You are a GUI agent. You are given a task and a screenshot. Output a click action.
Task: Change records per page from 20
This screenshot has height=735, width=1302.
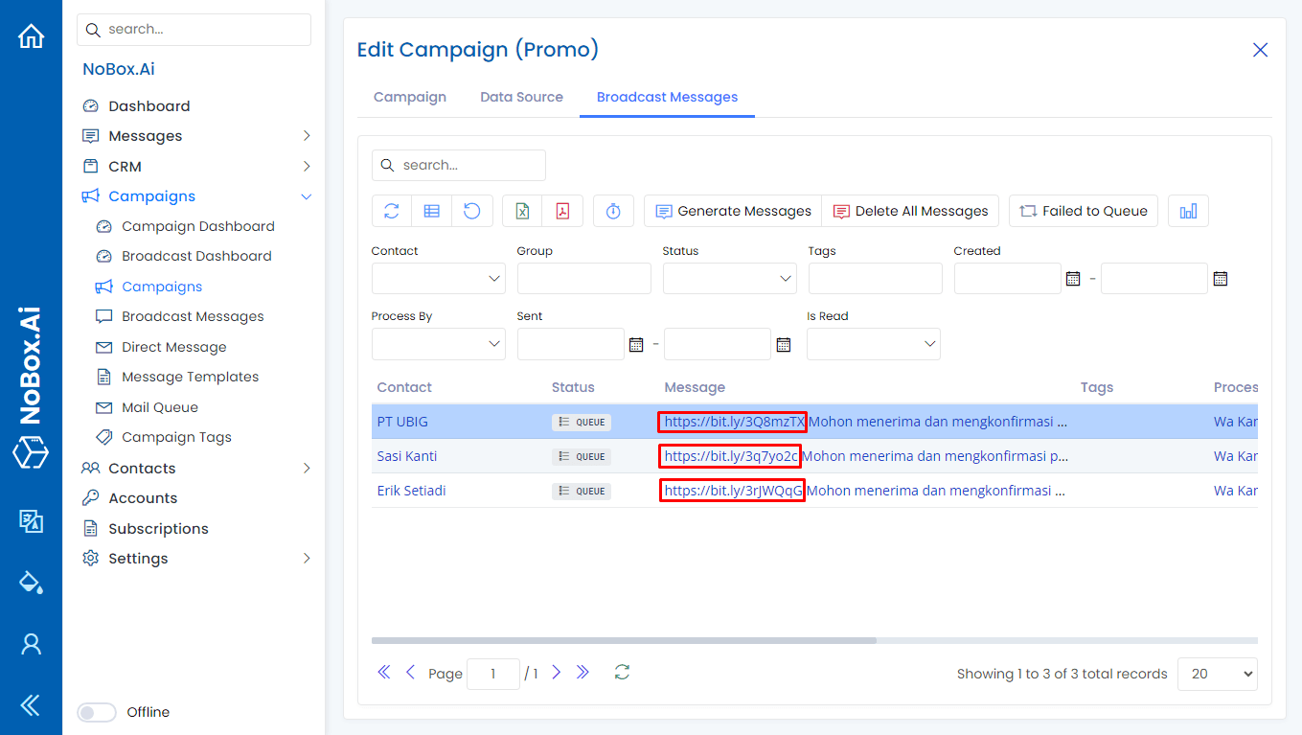pos(1217,674)
